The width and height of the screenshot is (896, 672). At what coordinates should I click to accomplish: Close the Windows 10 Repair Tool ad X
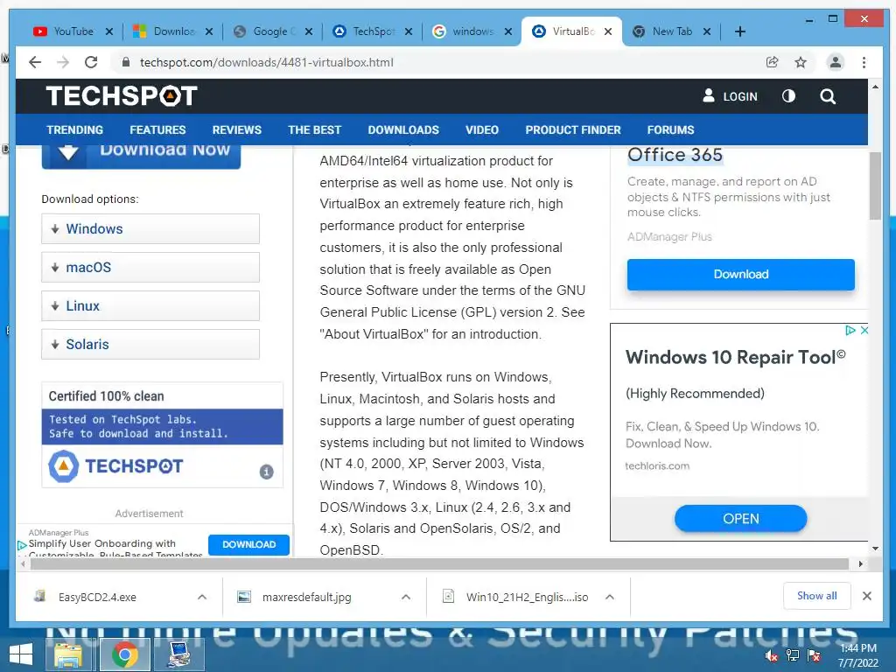(x=864, y=330)
